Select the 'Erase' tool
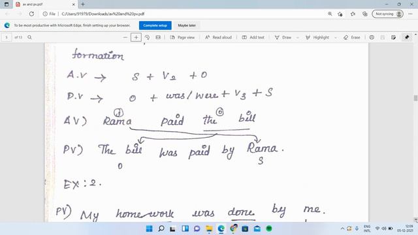Image resolution: width=418 pixels, height=235 pixels. tap(352, 37)
